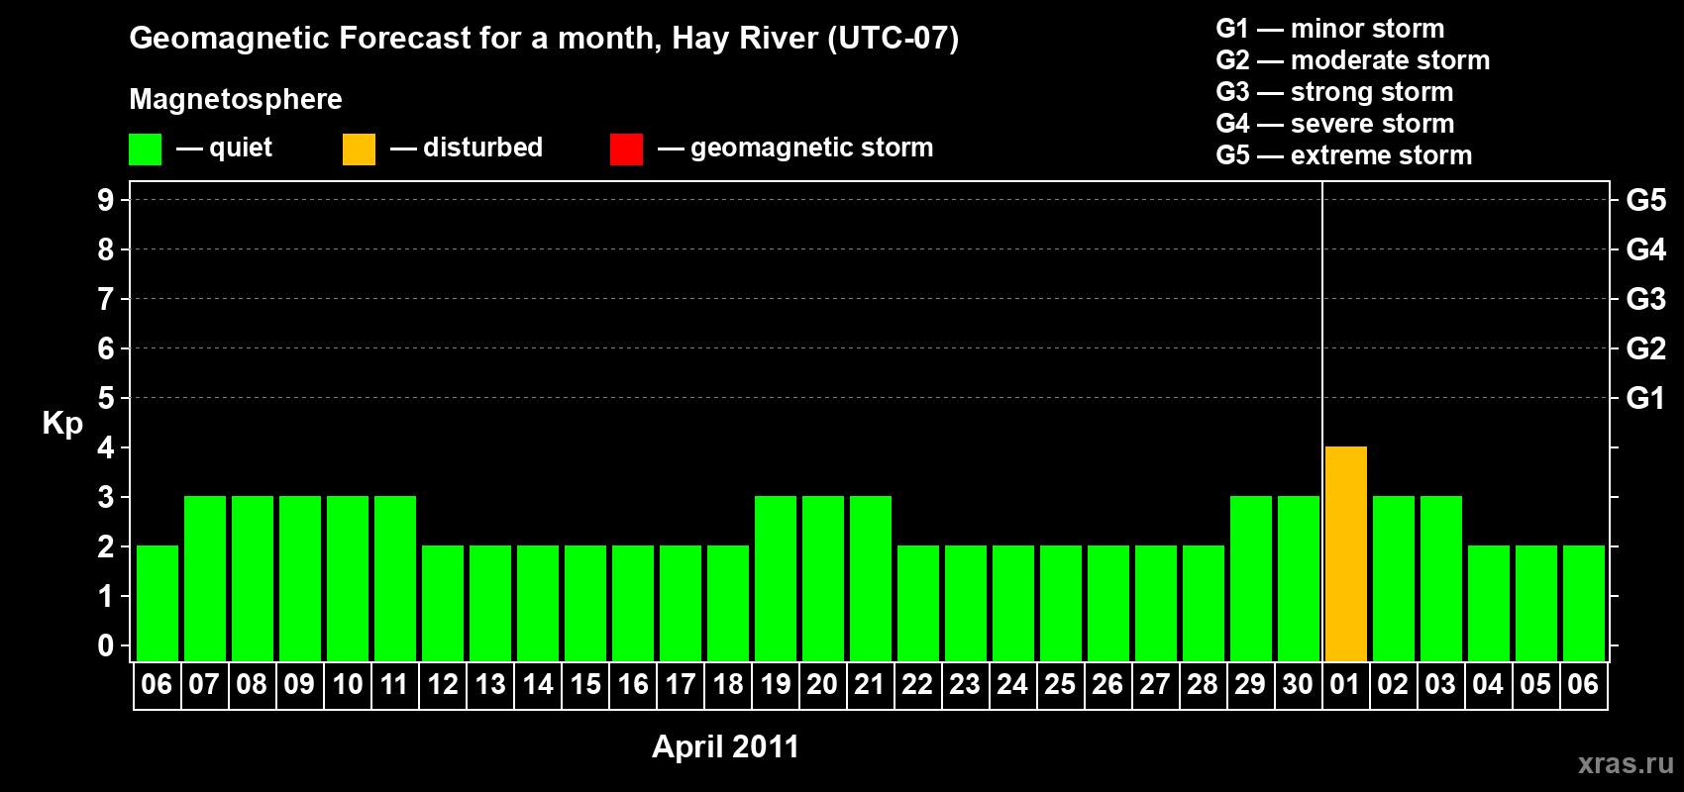Click the G3 label on the right axis
Viewport: 1684px width, 792px height.
click(x=1645, y=299)
